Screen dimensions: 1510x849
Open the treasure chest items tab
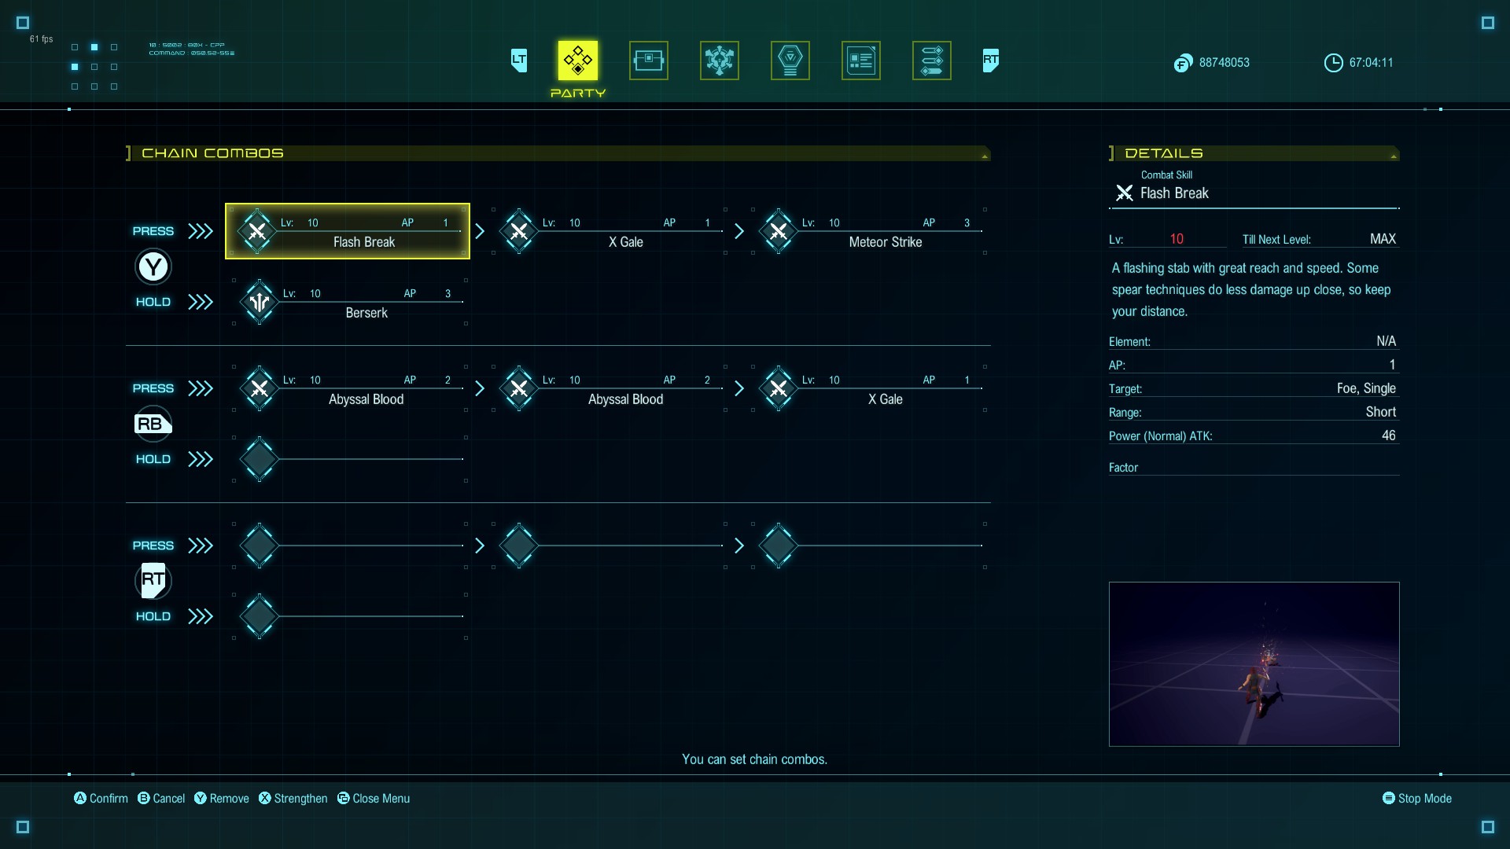point(648,61)
